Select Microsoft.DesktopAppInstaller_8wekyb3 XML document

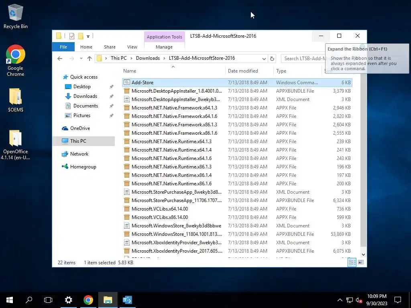(x=237, y=99)
